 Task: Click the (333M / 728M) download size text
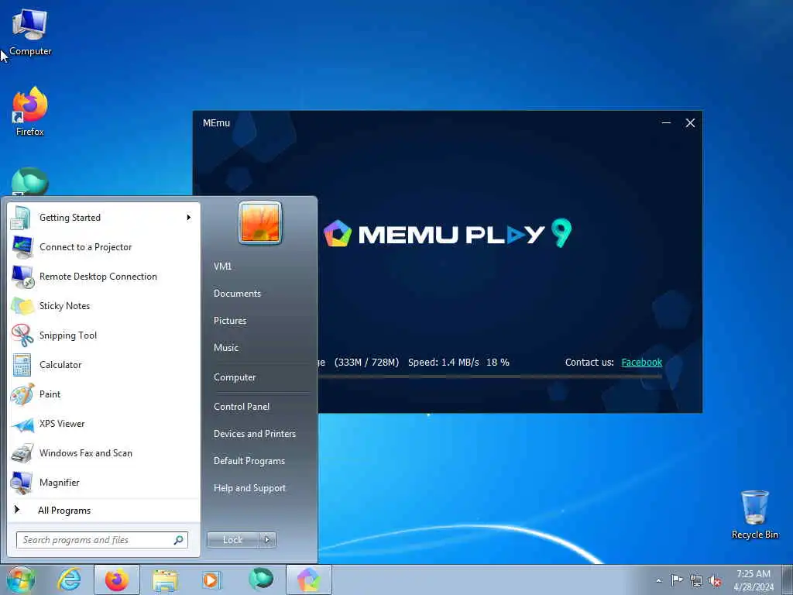pyautogui.click(x=366, y=363)
